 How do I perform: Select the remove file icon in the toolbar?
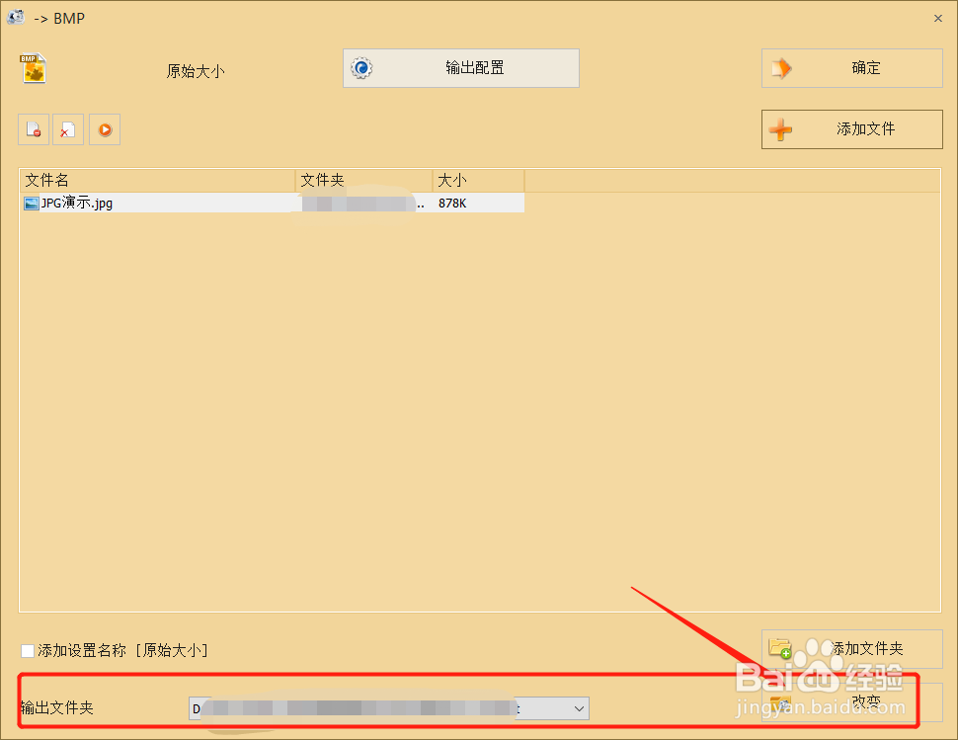point(33,128)
